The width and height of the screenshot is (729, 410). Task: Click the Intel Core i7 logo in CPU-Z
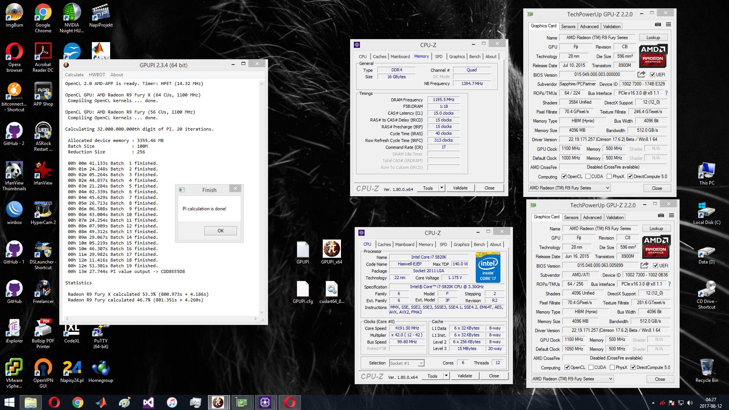(488, 267)
